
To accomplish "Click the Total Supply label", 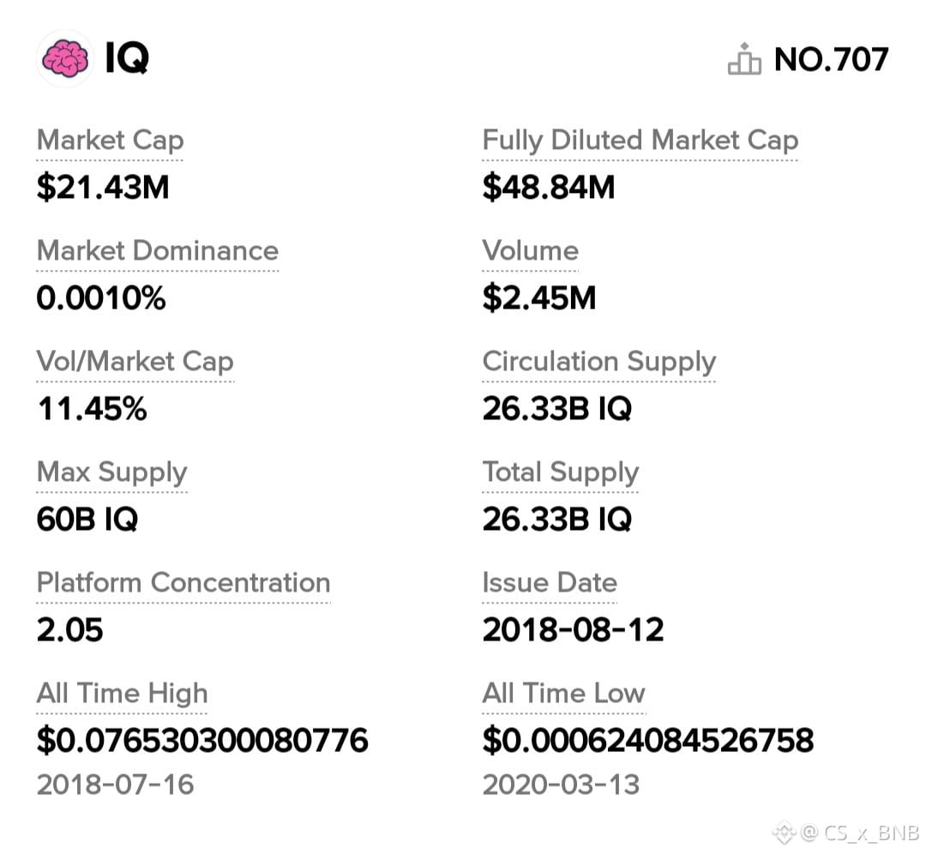I will [561, 472].
